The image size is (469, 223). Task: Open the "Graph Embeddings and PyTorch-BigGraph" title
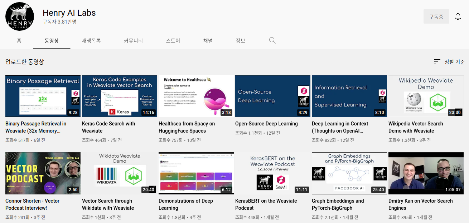(338, 204)
